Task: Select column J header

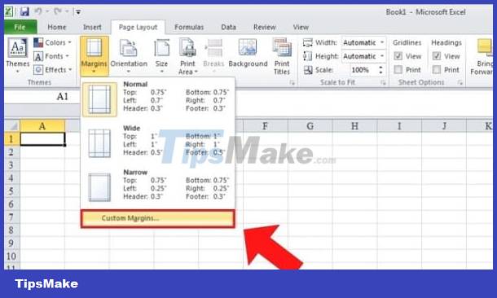Action: 444,126
